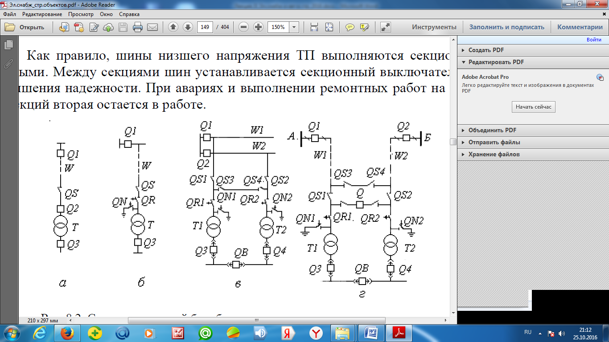Click the Начать сейчас button

pyautogui.click(x=534, y=107)
